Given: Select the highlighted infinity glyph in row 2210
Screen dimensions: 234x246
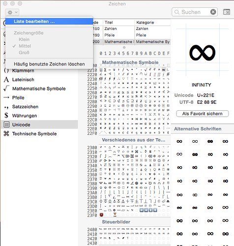Looking at the screenshot, I should (164, 70).
